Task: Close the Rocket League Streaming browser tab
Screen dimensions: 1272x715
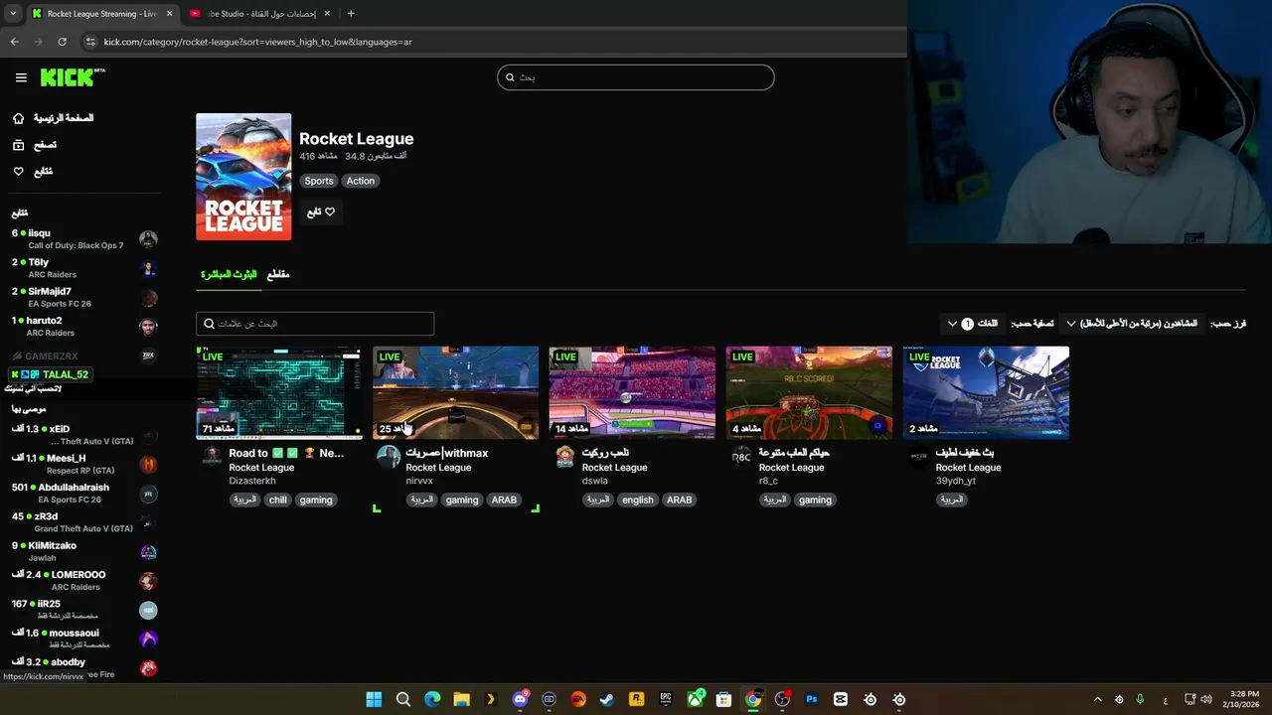Action: (169, 14)
